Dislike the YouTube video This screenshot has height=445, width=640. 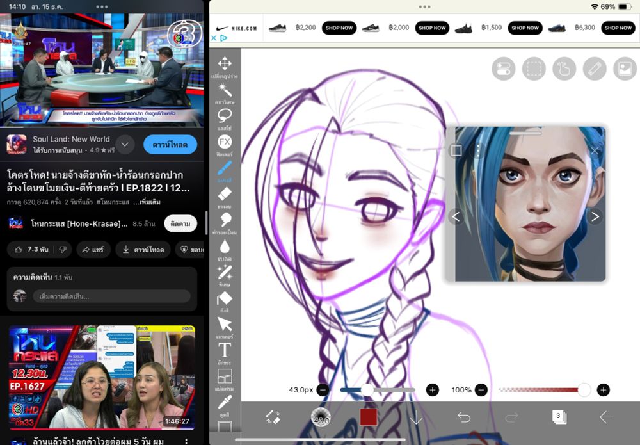coord(63,250)
